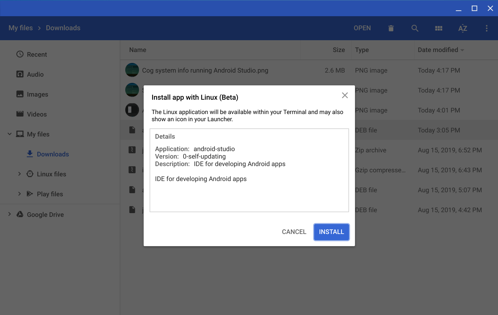Click file icon of DEB modified 4:42 PM
The width and height of the screenshot is (498, 315).
tap(132, 210)
